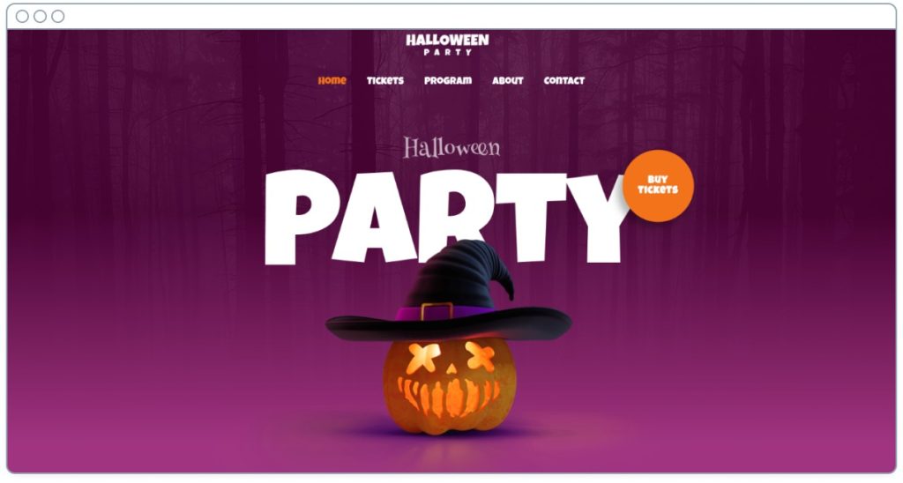
Task: Click the middle circle in window title bar
Action: [40, 16]
